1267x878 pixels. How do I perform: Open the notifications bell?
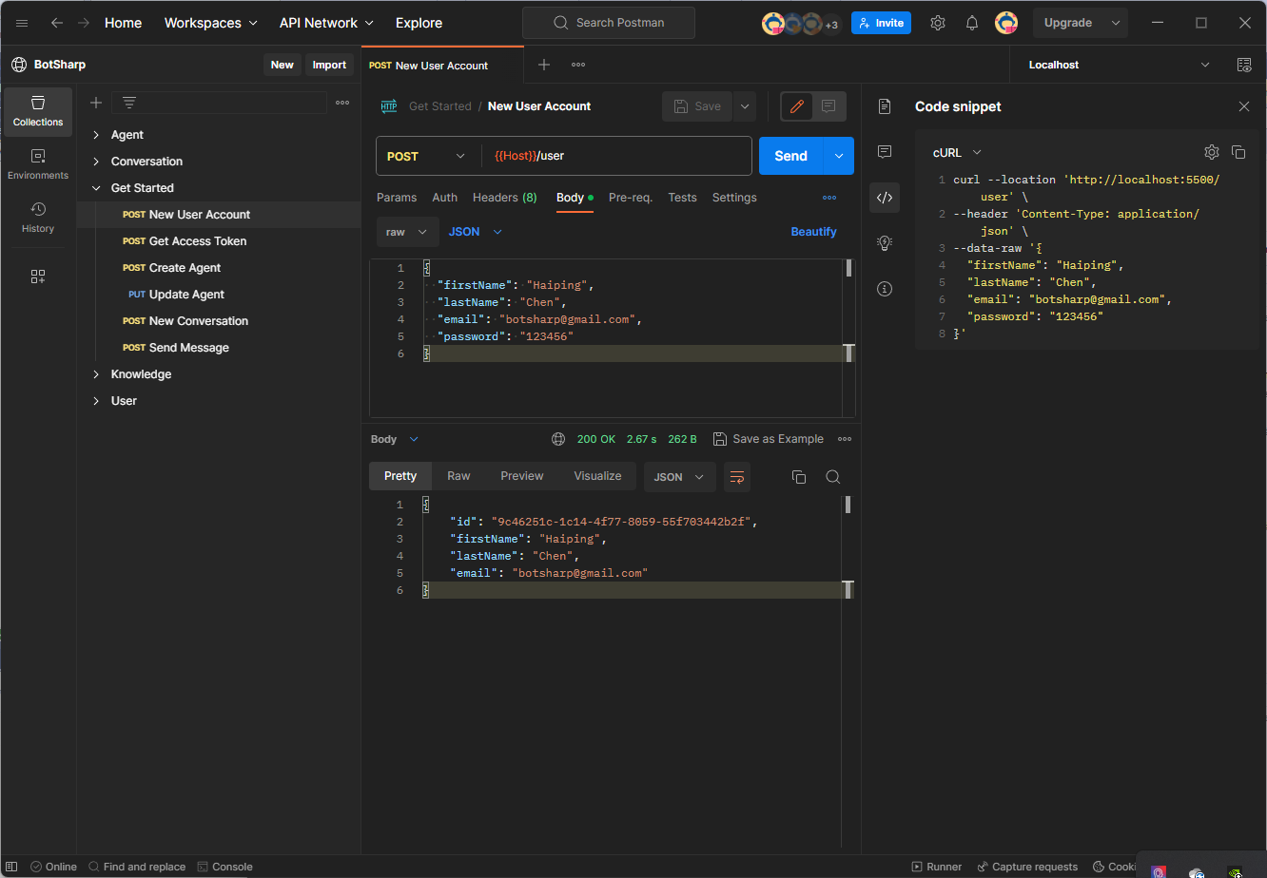(x=972, y=23)
